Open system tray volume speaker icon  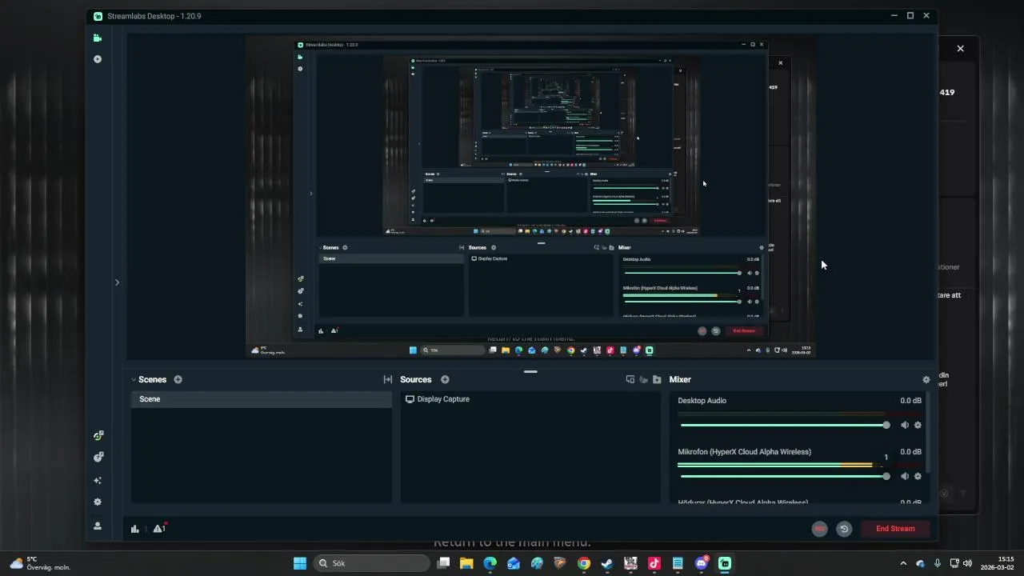(968, 563)
